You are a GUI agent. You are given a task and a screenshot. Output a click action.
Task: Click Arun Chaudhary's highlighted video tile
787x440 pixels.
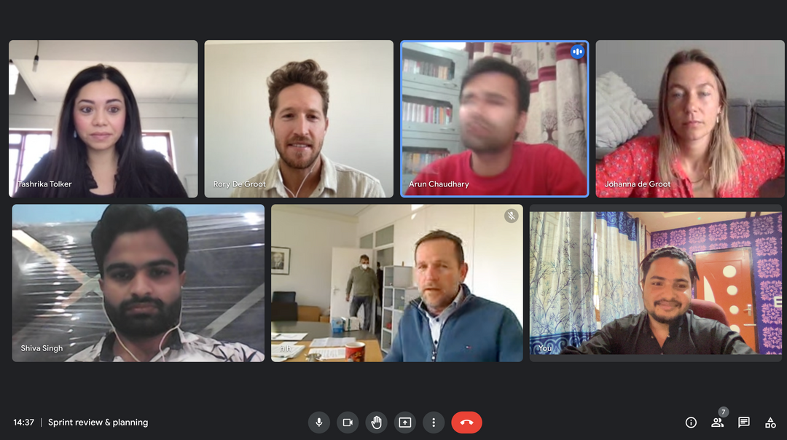coord(494,119)
